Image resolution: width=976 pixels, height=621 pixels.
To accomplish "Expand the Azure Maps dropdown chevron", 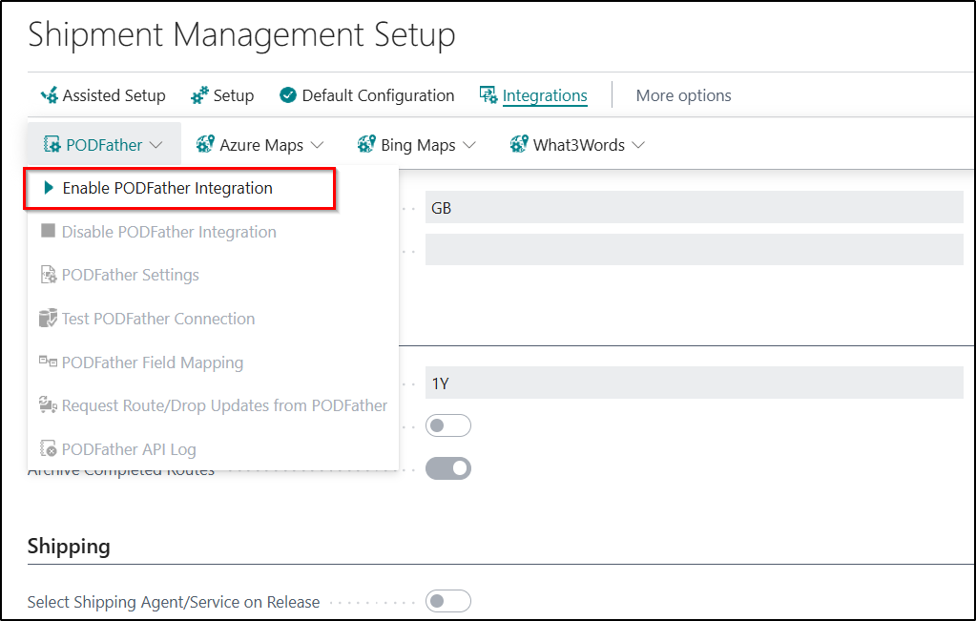I will coord(318,145).
